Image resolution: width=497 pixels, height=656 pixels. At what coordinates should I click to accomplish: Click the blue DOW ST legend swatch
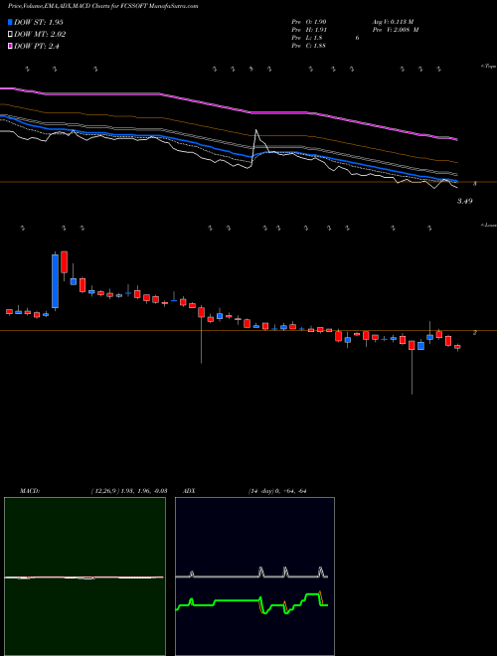10,22
